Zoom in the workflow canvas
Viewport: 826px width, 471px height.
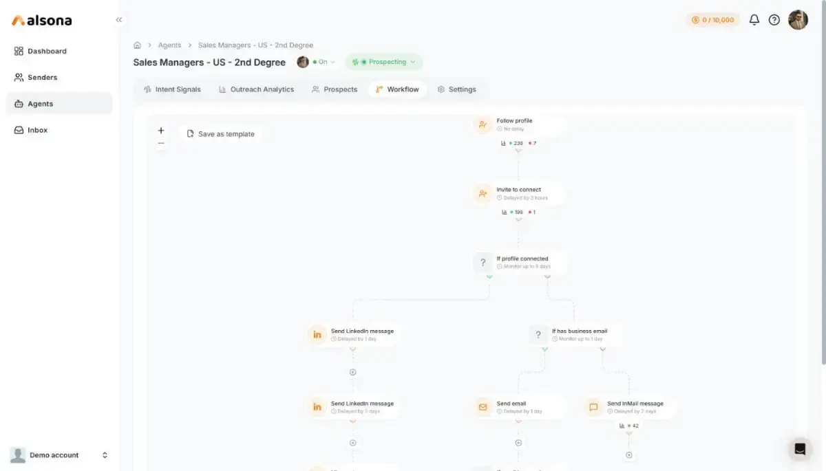point(161,130)
